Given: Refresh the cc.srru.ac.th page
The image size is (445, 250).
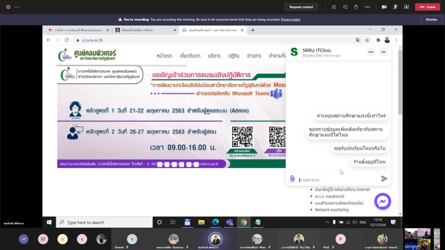Looking at the screenshot, I should (66, 39).
